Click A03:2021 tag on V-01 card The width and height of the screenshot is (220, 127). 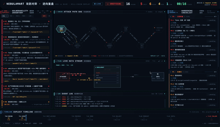[x=14, y=24]
